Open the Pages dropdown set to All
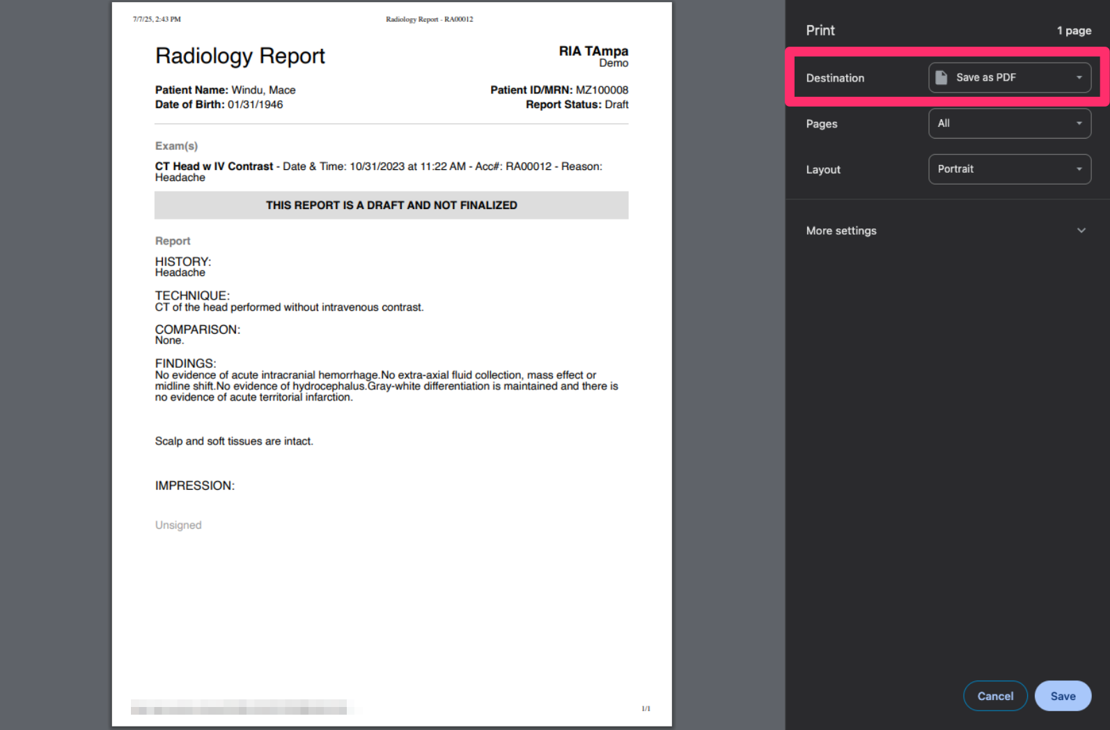The height and width of the screenshot is (730, 1110). click(1009, 123)
